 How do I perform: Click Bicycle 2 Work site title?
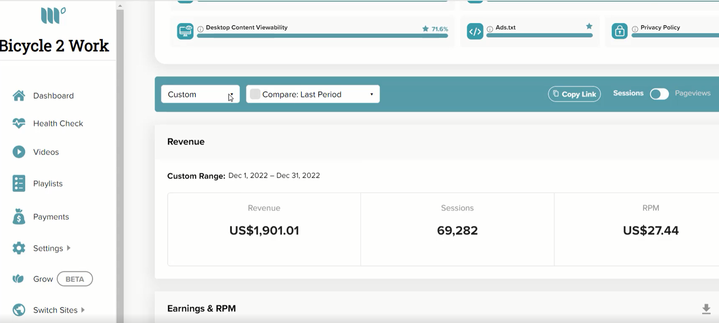click(54, 46)
